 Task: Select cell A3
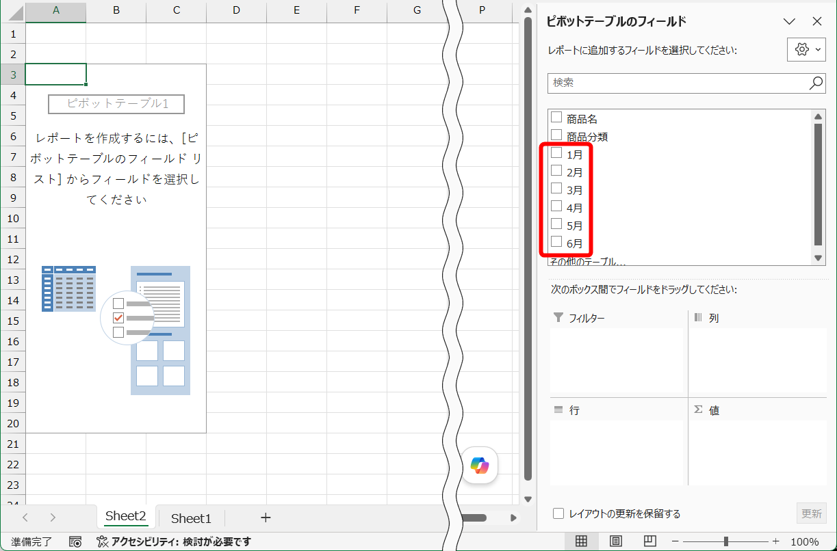pos(56,75)
